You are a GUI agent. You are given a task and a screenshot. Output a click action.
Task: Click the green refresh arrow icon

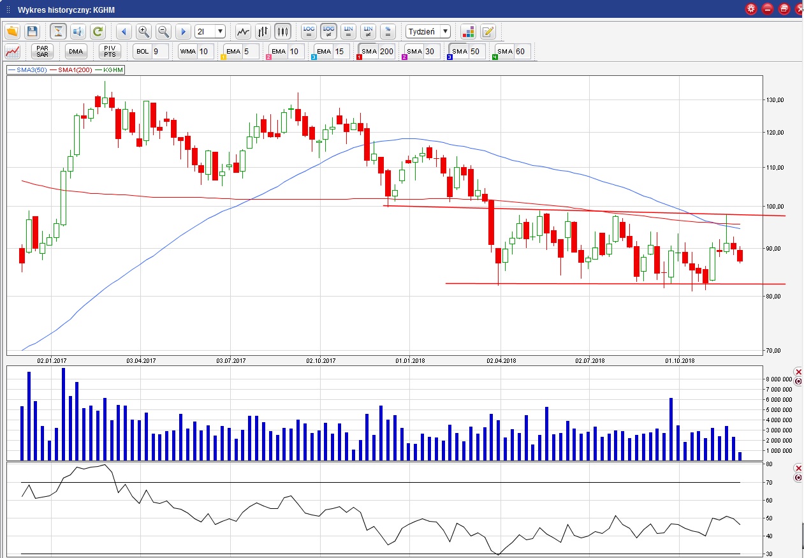(x=98, y=31)
